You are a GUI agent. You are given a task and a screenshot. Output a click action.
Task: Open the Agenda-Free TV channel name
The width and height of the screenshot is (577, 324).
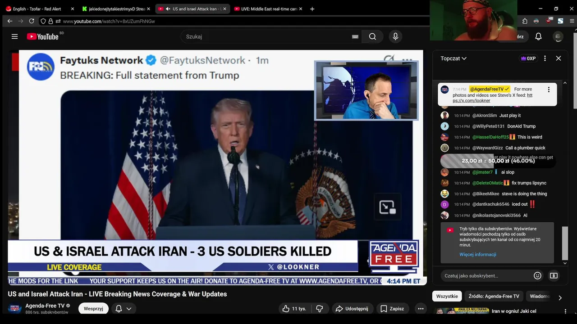click(45, 306)
